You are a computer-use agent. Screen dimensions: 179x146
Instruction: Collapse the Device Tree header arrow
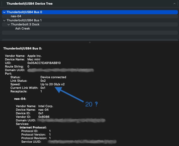pyautogui.click(x=174, y=4)
